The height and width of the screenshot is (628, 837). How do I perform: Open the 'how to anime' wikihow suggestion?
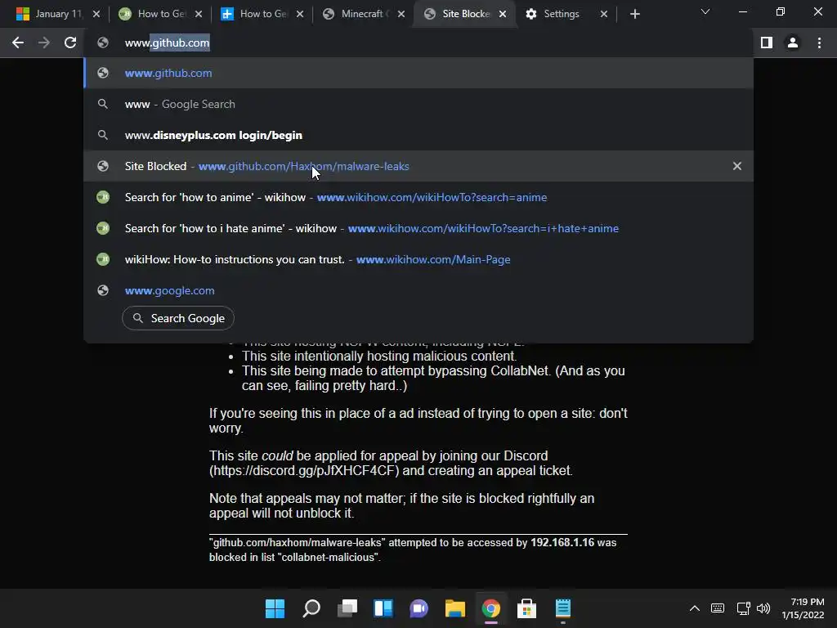click(x=418, y=197)
